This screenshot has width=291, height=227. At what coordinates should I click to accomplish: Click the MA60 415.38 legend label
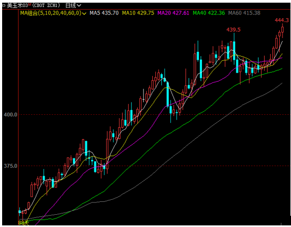coord(244,13)
